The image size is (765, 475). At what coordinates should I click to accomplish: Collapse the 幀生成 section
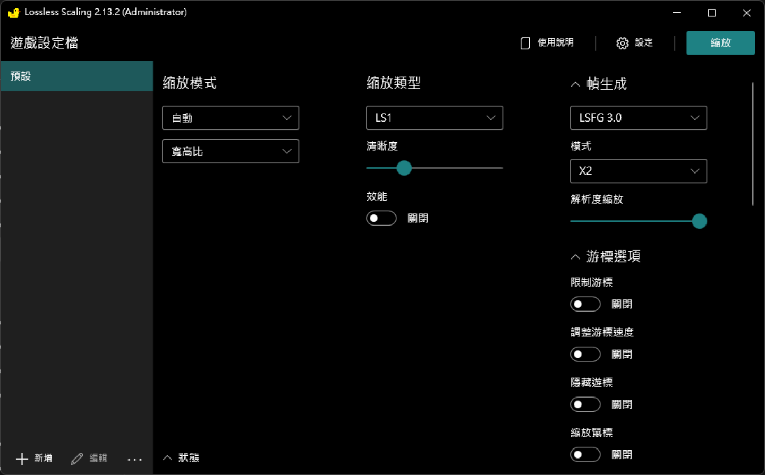coord(575,84)
